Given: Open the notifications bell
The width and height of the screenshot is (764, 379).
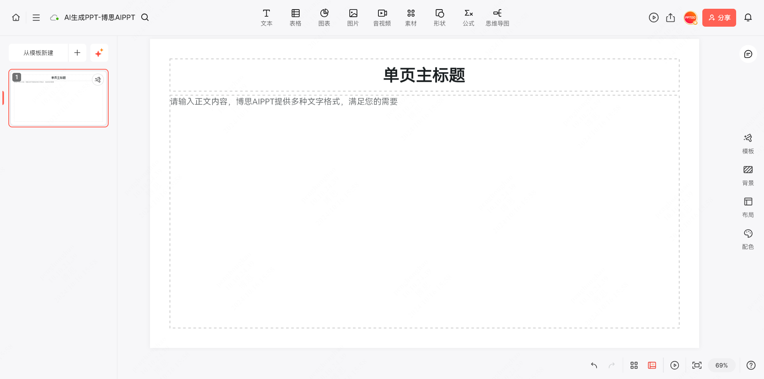Looking at the screenshot, I should pos(748,18).
